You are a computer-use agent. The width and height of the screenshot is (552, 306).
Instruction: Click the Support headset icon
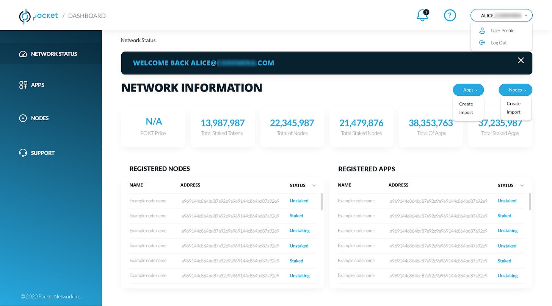pyautogui.click(x=23, y=153)
